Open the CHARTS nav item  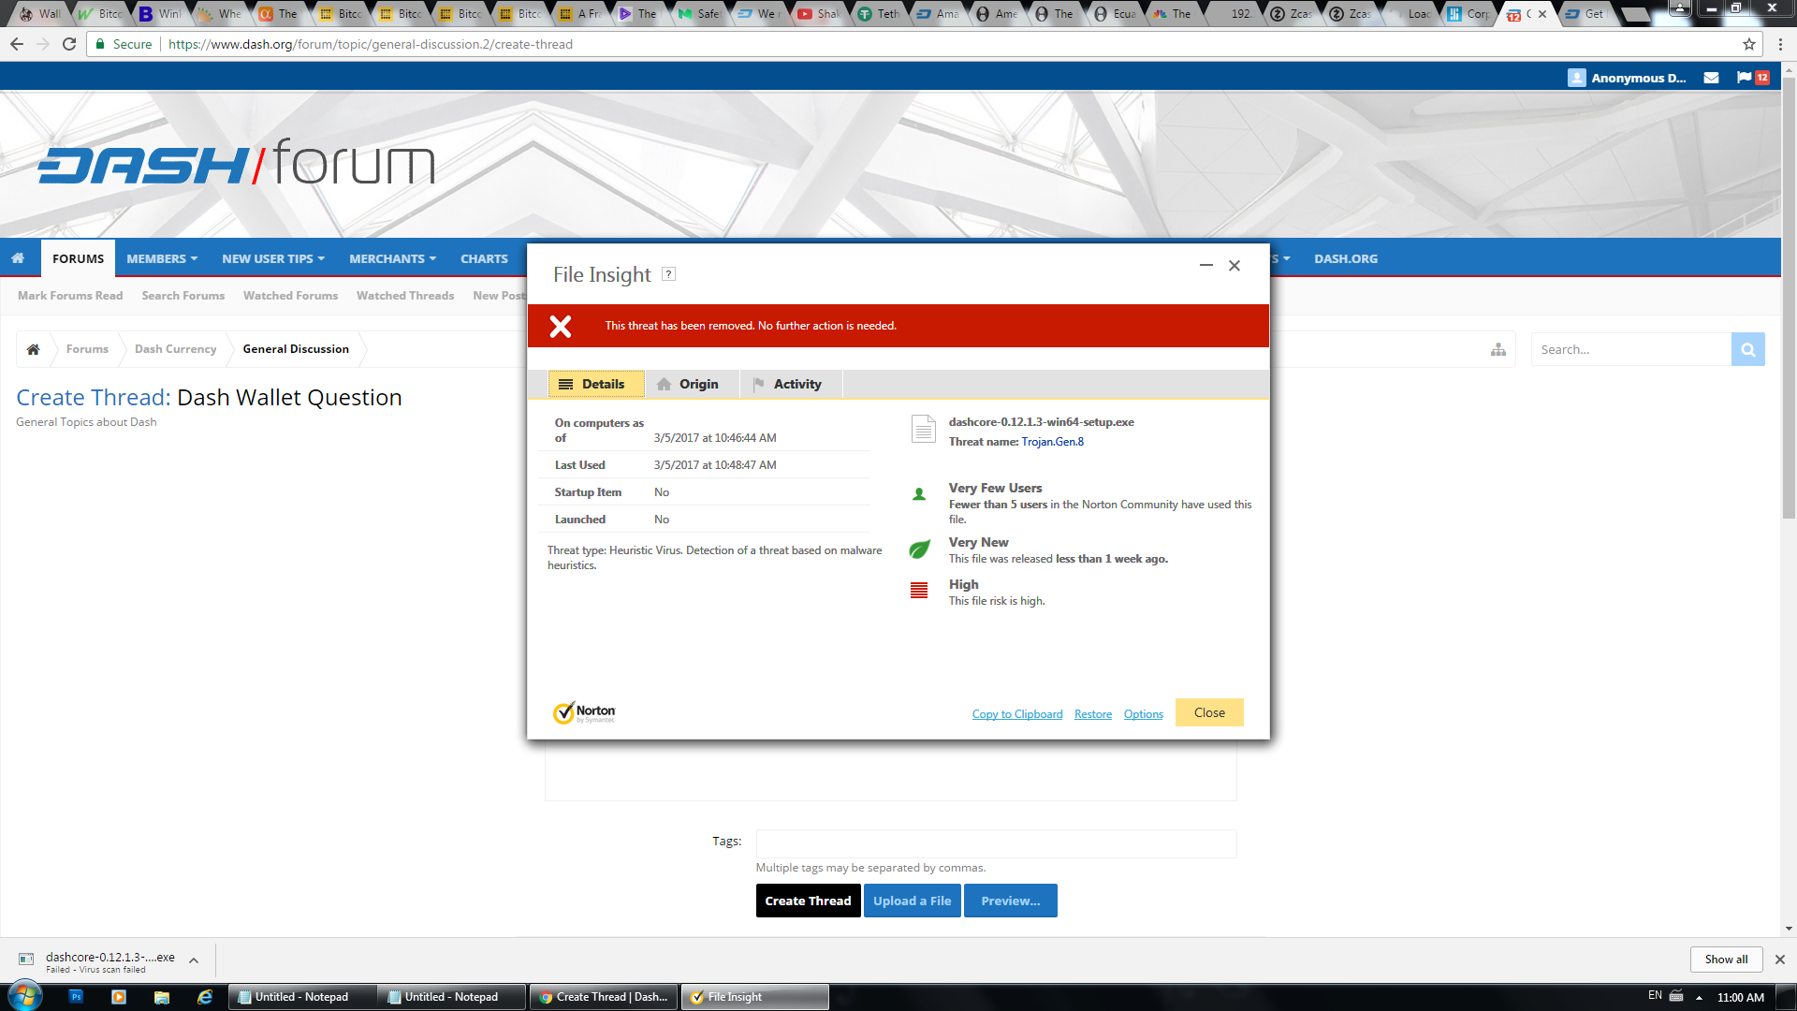pyautogui.click(x=484, y=258)
